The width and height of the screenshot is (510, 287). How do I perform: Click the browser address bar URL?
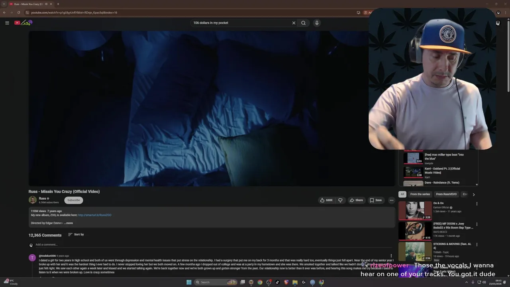74,12
